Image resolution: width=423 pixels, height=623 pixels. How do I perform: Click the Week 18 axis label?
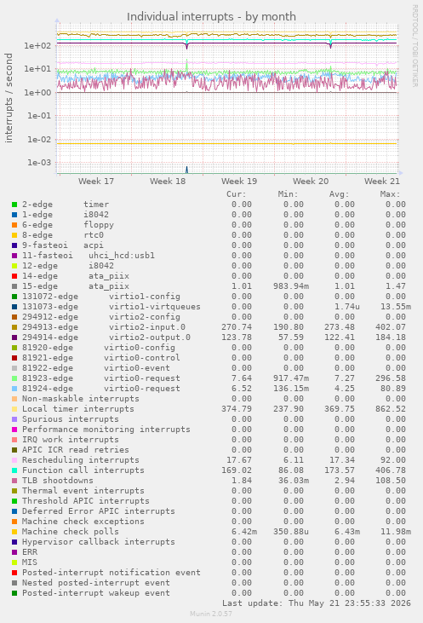168,182
